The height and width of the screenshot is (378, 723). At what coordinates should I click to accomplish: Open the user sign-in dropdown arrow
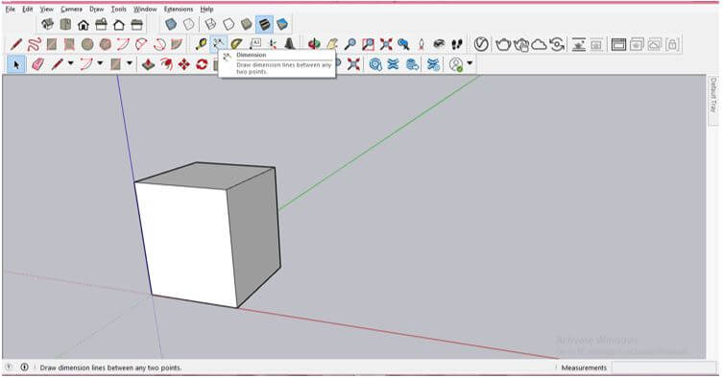[x=470, y=63]
